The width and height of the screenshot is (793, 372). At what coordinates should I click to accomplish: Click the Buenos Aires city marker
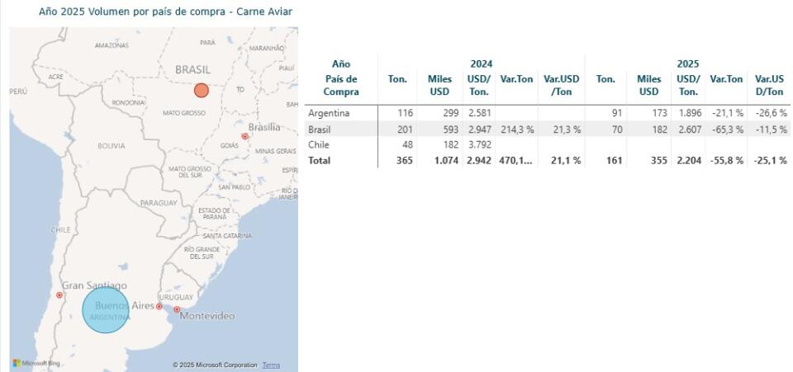(x=159, y=306)
